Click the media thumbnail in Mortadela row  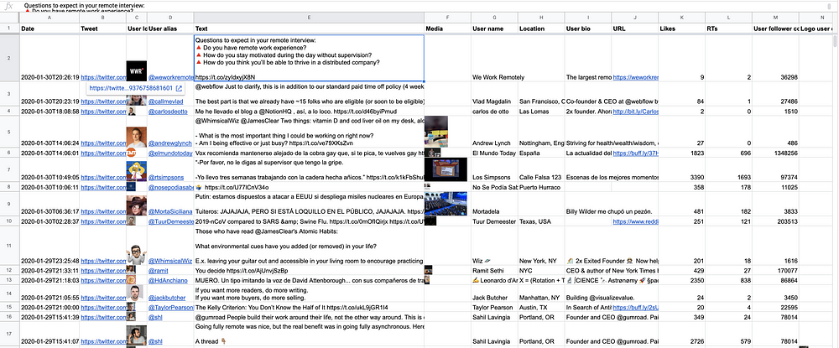446,204
